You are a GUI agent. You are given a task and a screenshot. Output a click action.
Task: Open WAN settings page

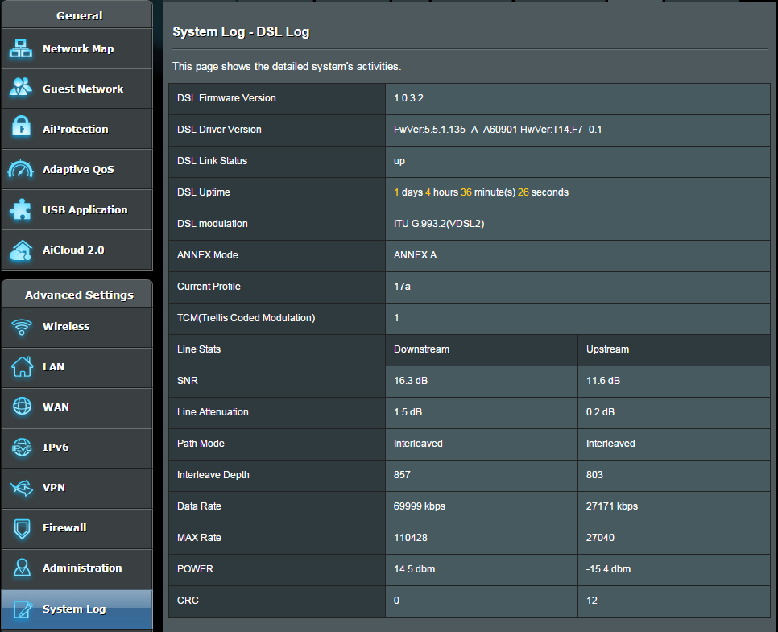click(x=77, y=407)
